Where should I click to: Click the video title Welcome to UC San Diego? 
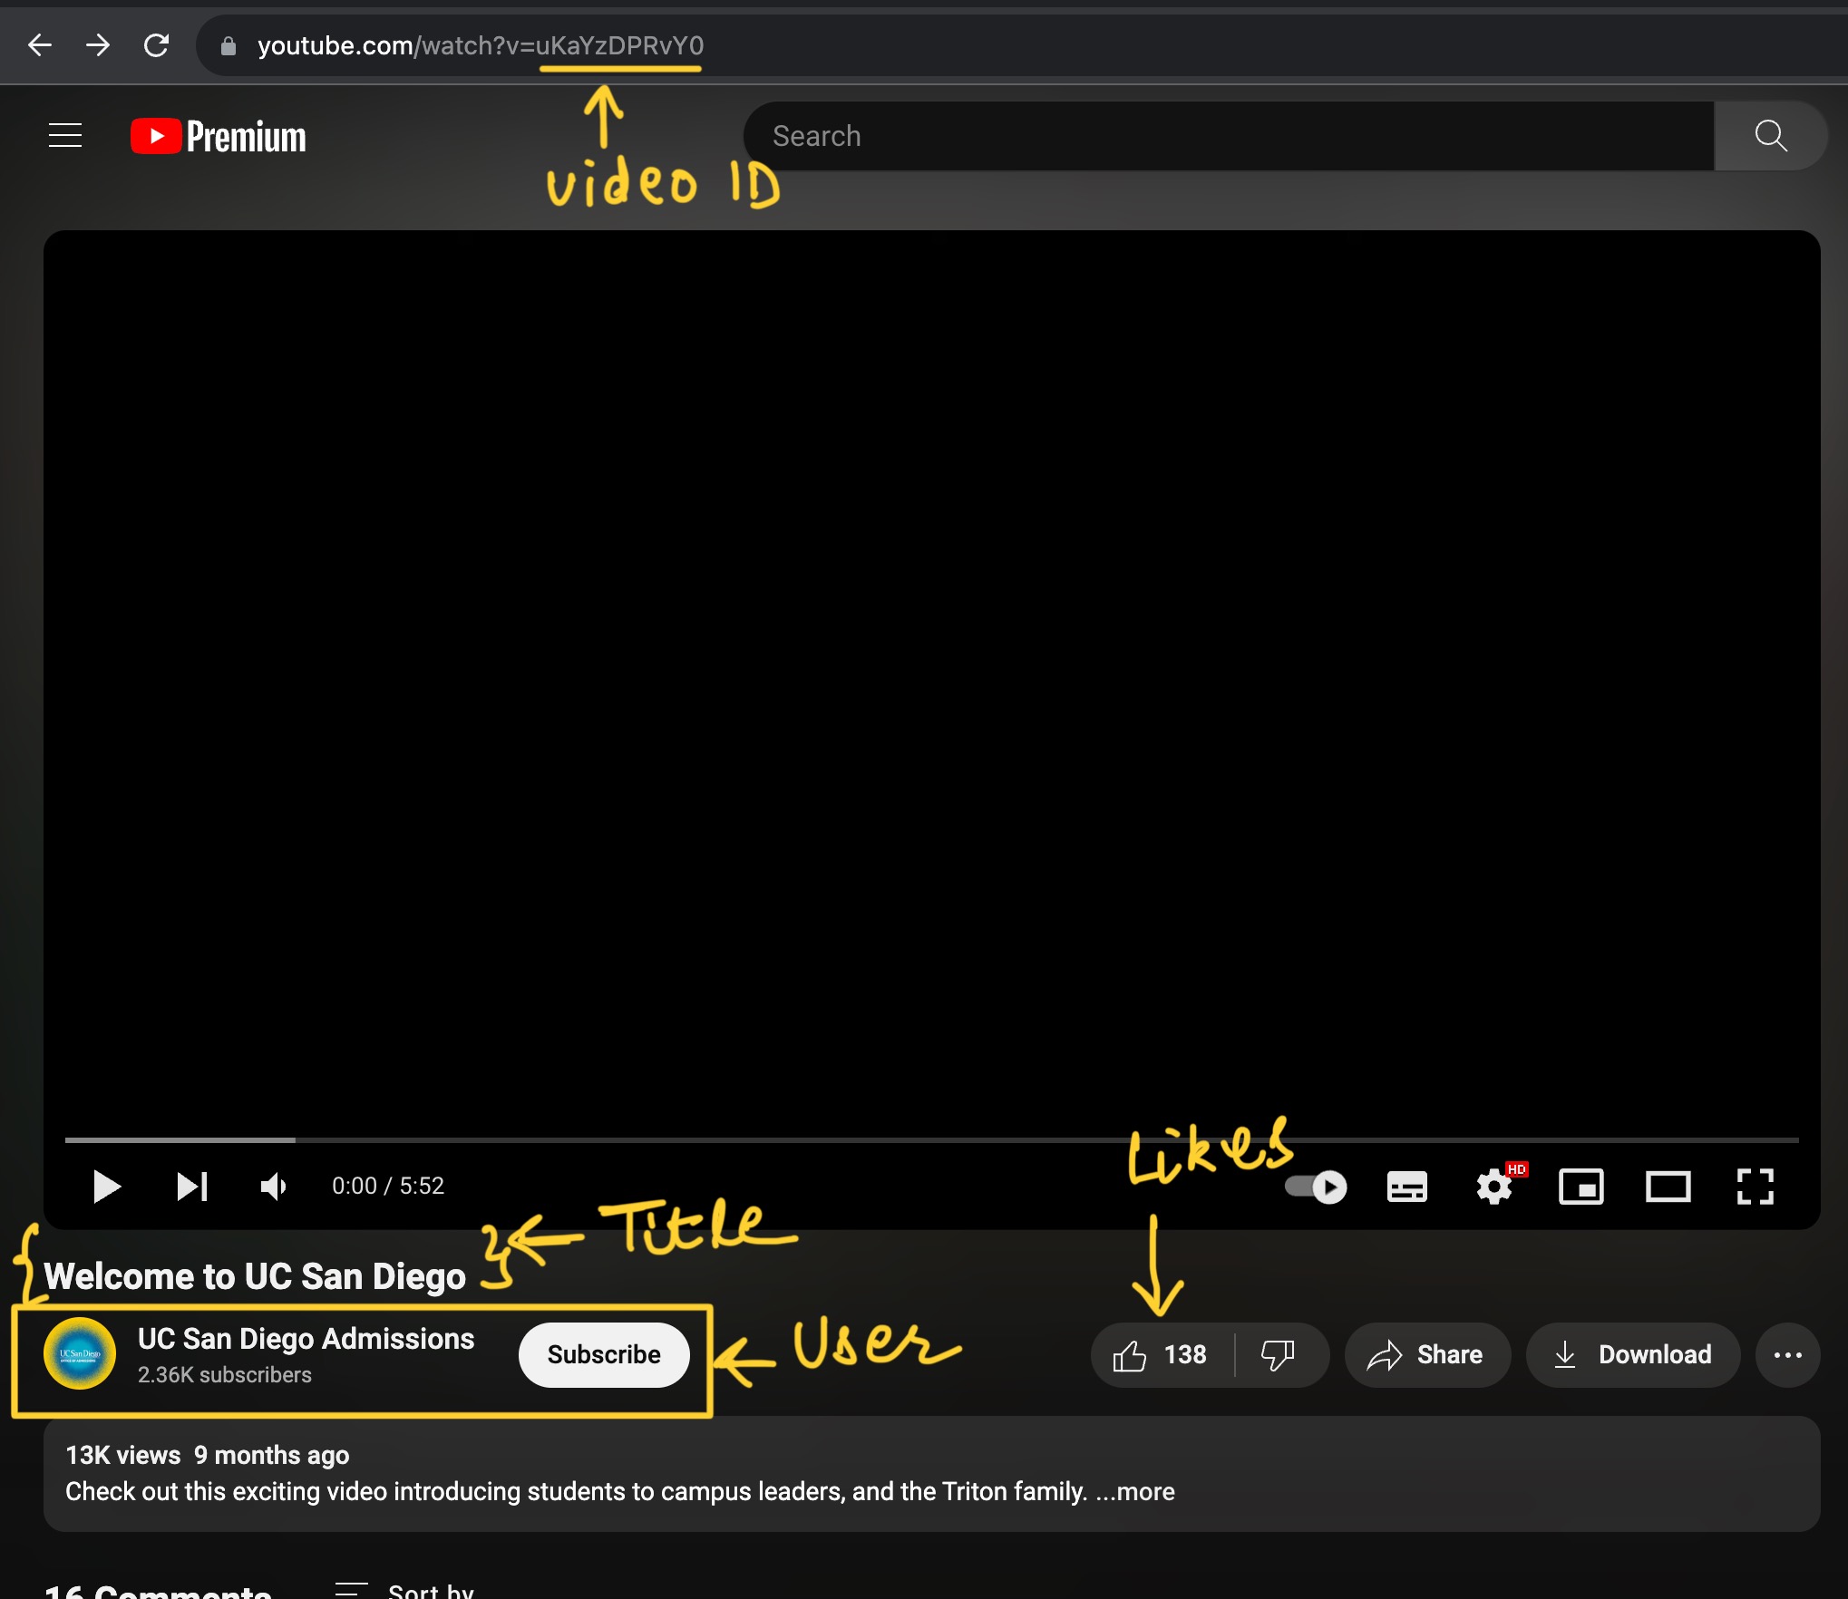(x=255, y=1275)
